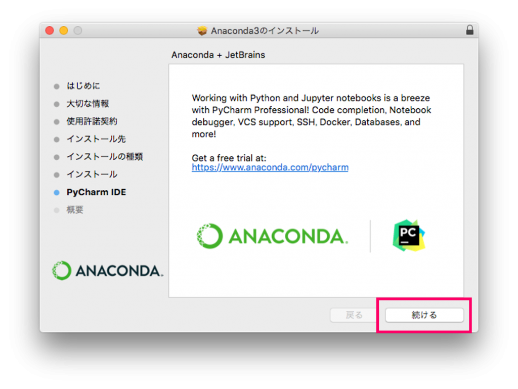Select the 使用許諾契約 step
Viewport: 518px width, 389px height.
point(92,121)
